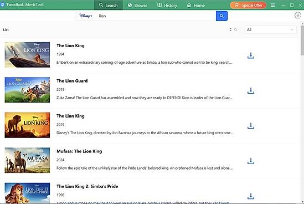Download Mufasa: The Lion King
This screenshot has width=304, height=204.
click(251, 161)
